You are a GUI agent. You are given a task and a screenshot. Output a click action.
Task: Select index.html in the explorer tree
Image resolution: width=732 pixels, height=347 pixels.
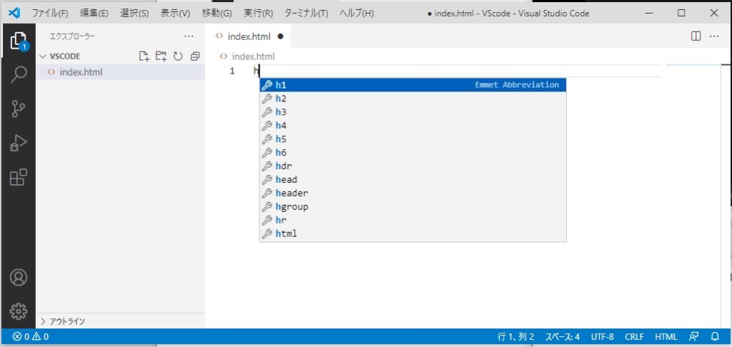(120, 72)
